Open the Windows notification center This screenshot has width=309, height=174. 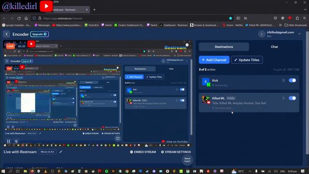[x=303, y=171]
